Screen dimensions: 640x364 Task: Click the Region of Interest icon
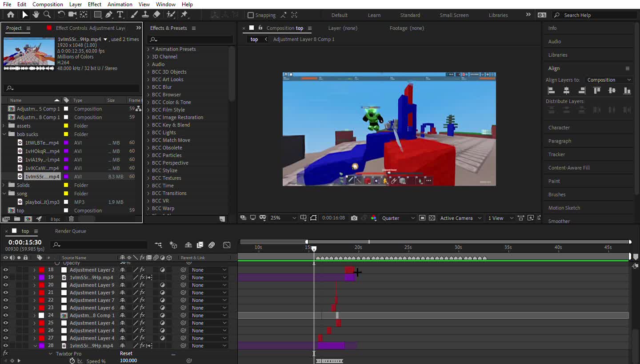[422, 218]
